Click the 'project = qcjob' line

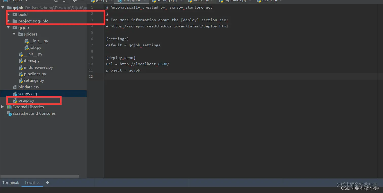pos(123,70)
